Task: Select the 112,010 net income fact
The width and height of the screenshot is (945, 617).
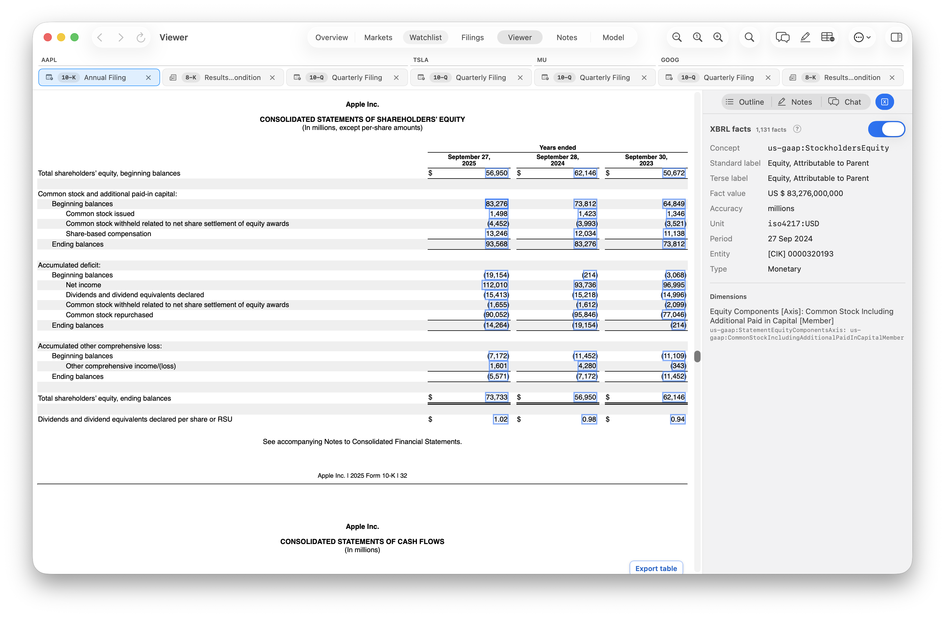Action: click(x=495, y=285)
